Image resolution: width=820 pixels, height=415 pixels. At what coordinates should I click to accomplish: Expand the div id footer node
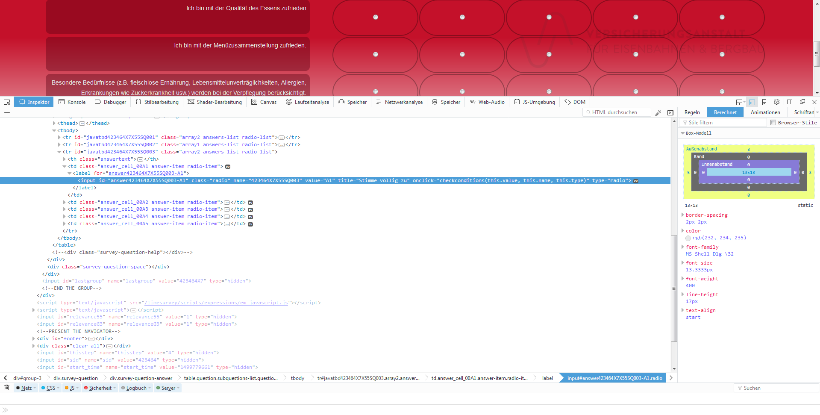point(34,338)
